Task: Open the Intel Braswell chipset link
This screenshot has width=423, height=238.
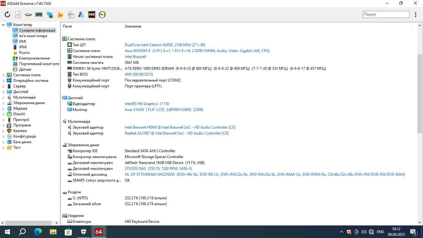Action: click(135, 57)
